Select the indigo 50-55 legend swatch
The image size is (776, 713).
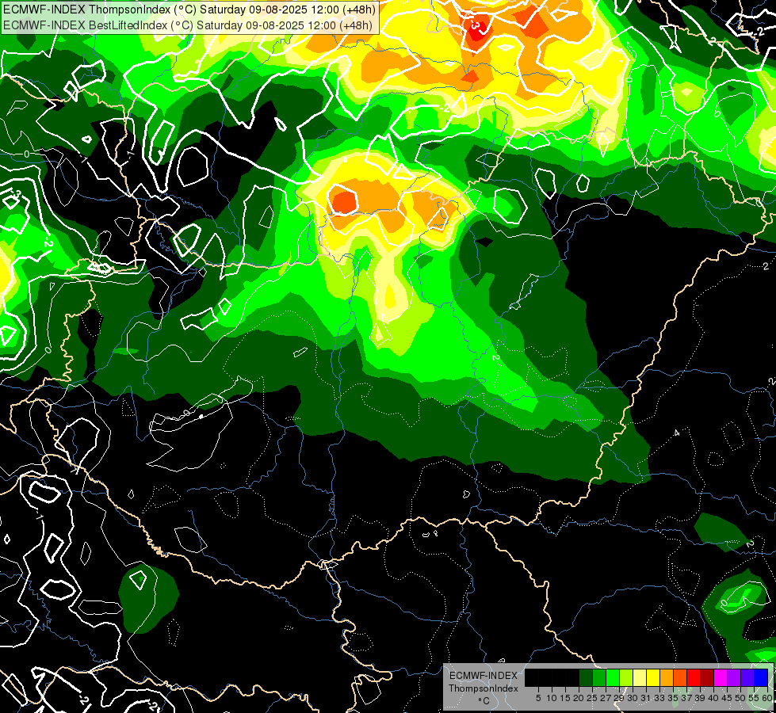tap(747, 677)
